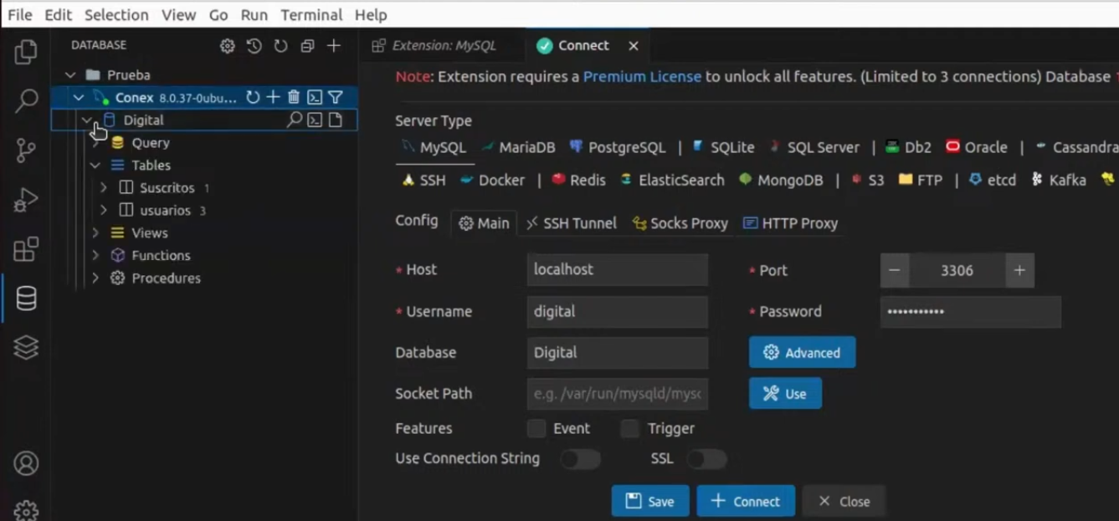Open the Source Control view

pyautogui.click(x=26, y=151)
